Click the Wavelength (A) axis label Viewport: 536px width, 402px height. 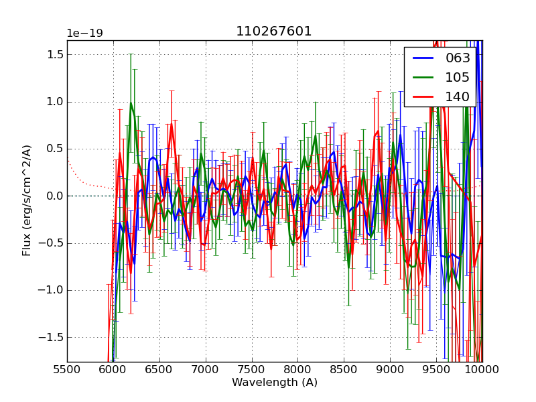click(275, 383)
